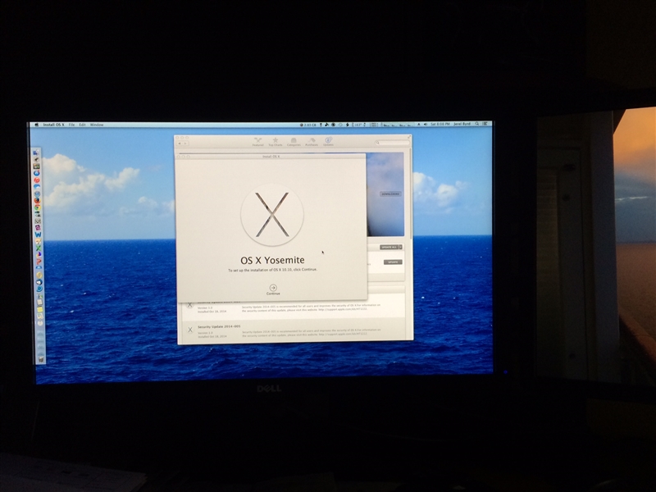Click the App Store back/forward navigation arrows
The image size is (656, 492).
[183, 143]
